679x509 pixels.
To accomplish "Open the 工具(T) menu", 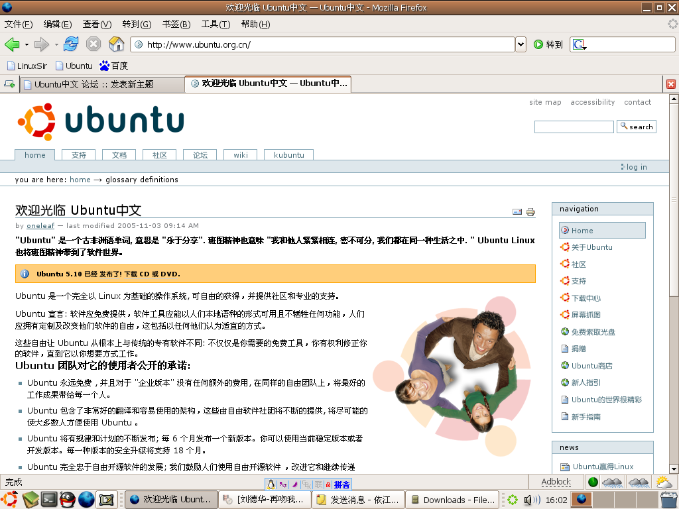I will 216,25.
